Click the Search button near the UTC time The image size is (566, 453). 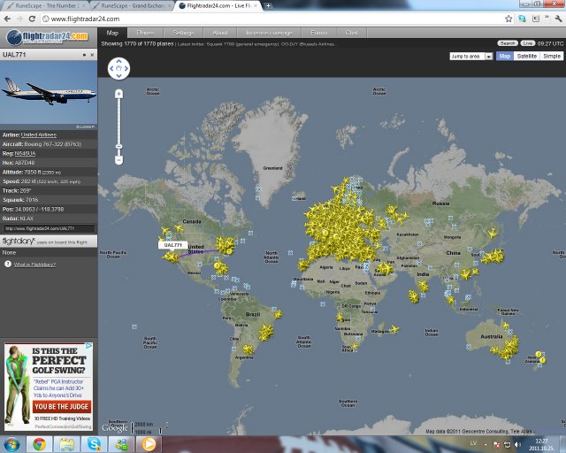508,43
